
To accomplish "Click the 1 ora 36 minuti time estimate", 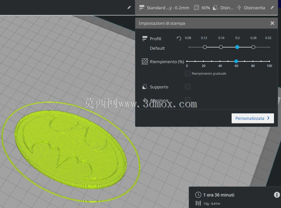I will click(x=219, y=195).
